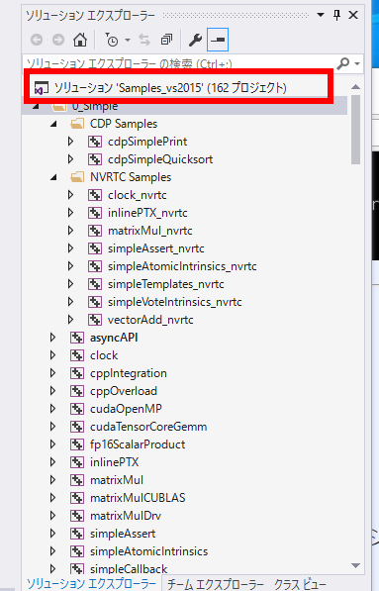Screen dimensions: 379x591
Task: Open the window position dropdown arrow
Action: coord(321,15)
